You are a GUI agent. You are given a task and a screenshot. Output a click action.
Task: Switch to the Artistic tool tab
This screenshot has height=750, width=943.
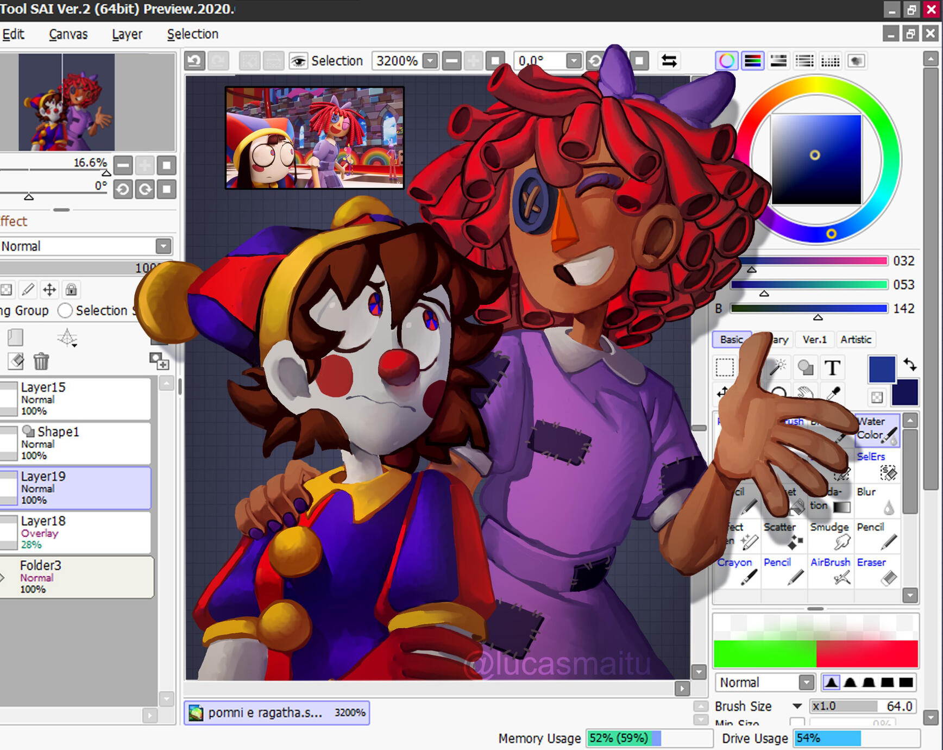pos(856,340)
